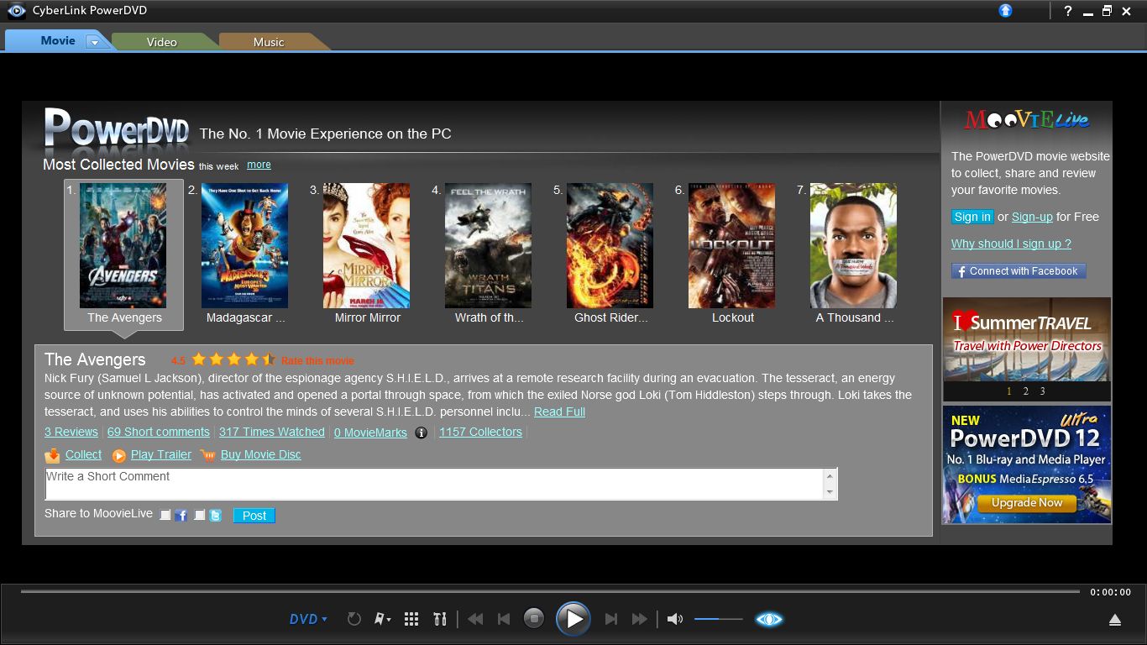This screenshot has width=1147, height=645.
Task: Select the Madagascar poster thumbnail
Action: (x=244, y=245)
